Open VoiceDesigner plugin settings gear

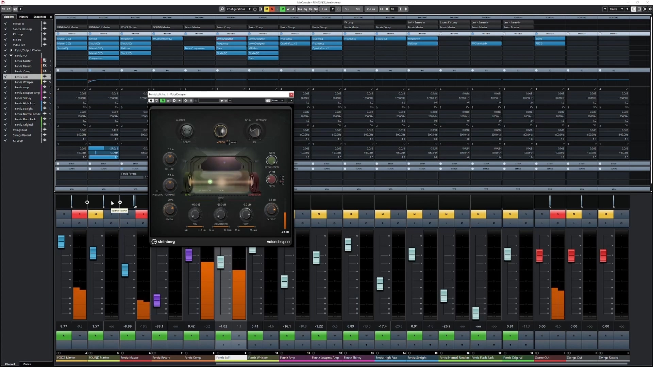(191, 101)
